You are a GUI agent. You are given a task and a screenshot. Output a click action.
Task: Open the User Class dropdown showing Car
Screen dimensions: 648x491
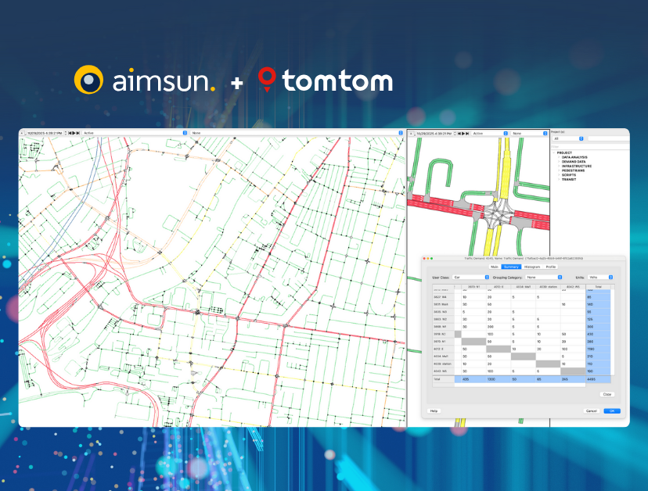click(x=470, y=277)
